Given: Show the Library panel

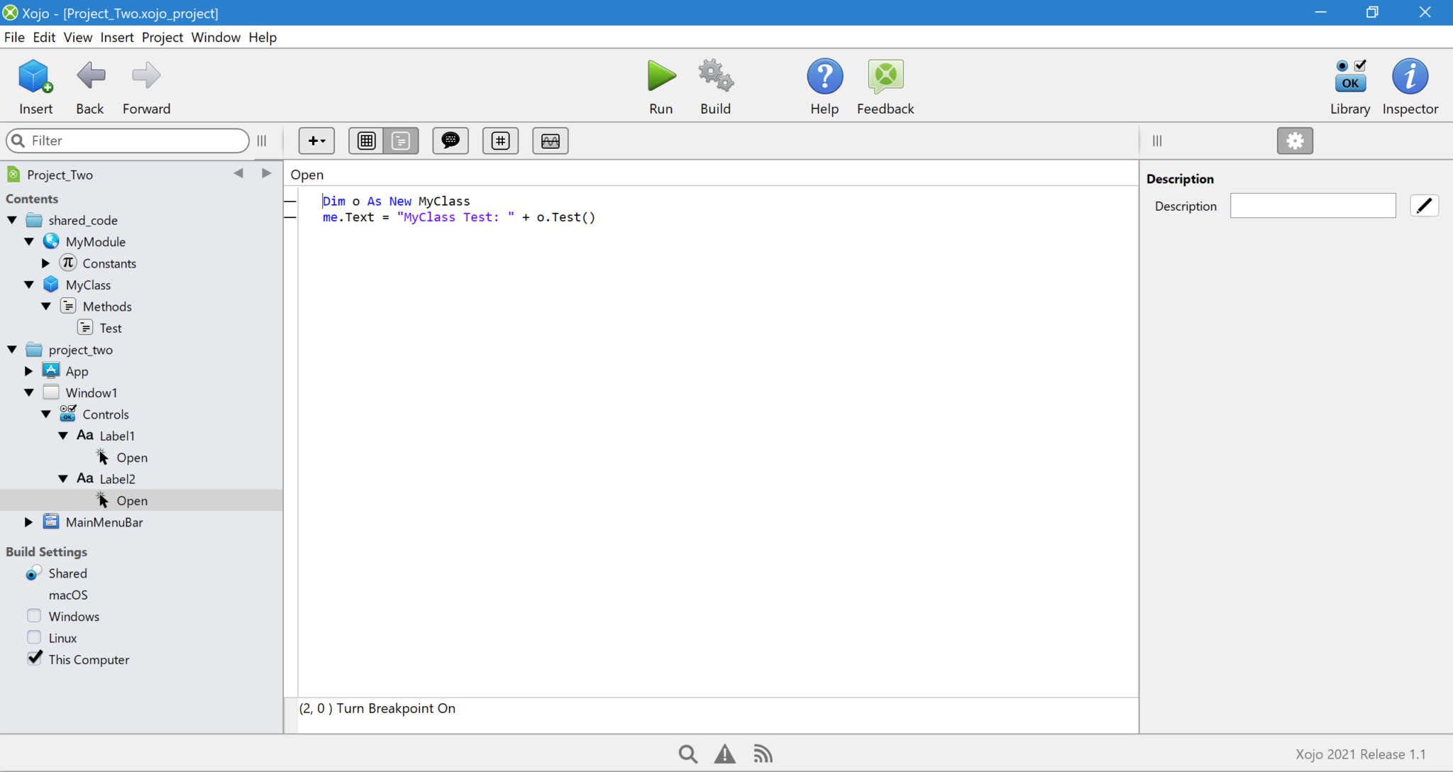Looking at the screenshot, I should [1350, 87].
